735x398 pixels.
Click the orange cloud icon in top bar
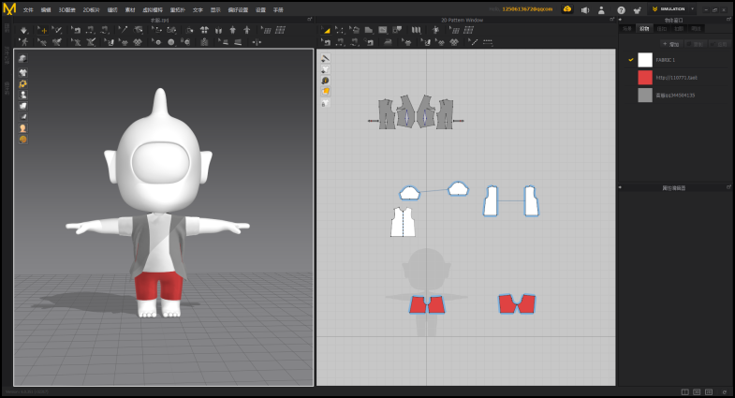point(566,8)
